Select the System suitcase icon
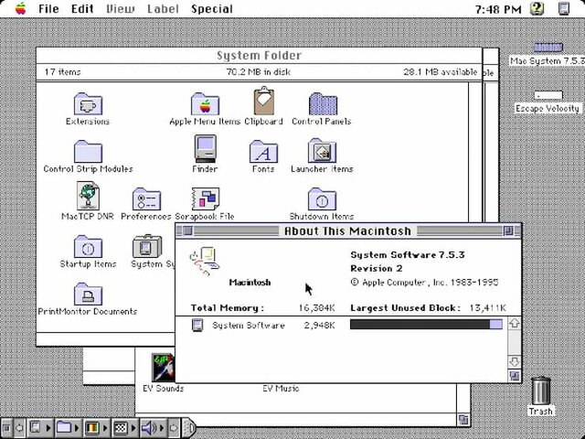Image resolution: width=585 pixels, height=439 pixels. pos(147,246)
